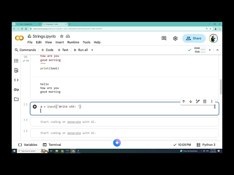This screenshot has height=175, width=234.
Task: Open the File menu
Action: [x=30, y=42]
